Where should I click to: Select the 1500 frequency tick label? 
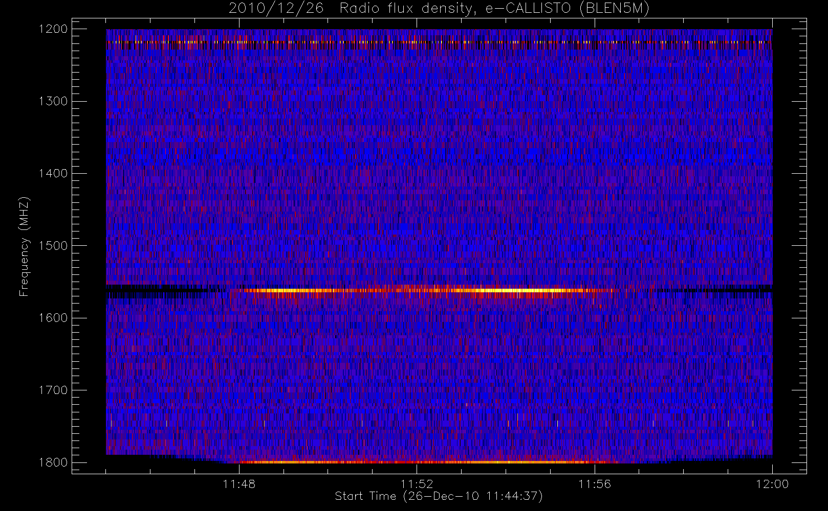coord(53,246)
